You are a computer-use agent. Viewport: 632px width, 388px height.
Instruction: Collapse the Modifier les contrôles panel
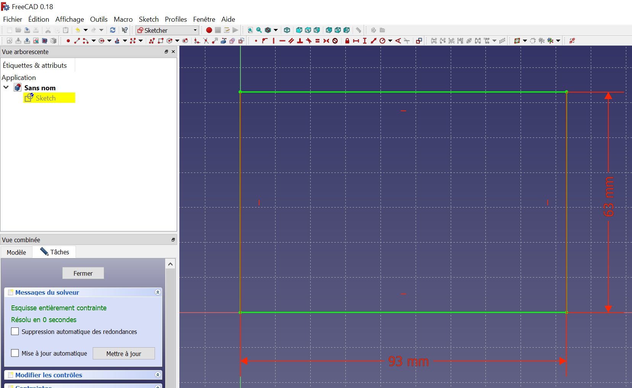(158, 375)
